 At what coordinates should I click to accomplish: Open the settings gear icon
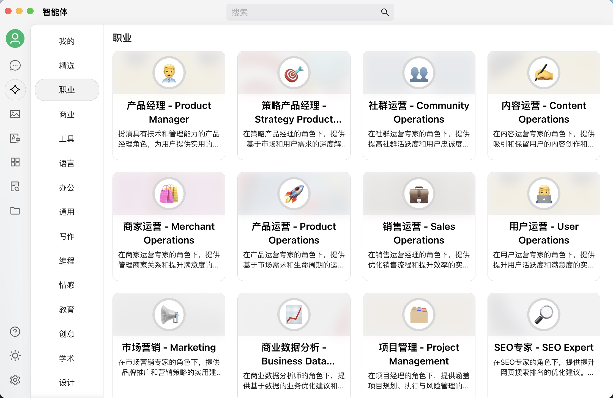15,380
